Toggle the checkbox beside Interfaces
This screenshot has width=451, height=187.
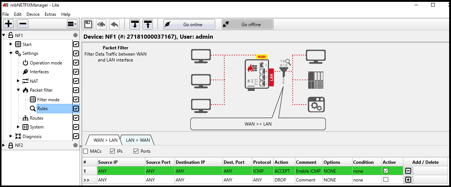click(x=76, y=72)
